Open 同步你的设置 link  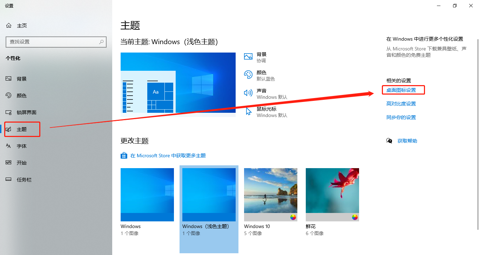tap(401, 117)
